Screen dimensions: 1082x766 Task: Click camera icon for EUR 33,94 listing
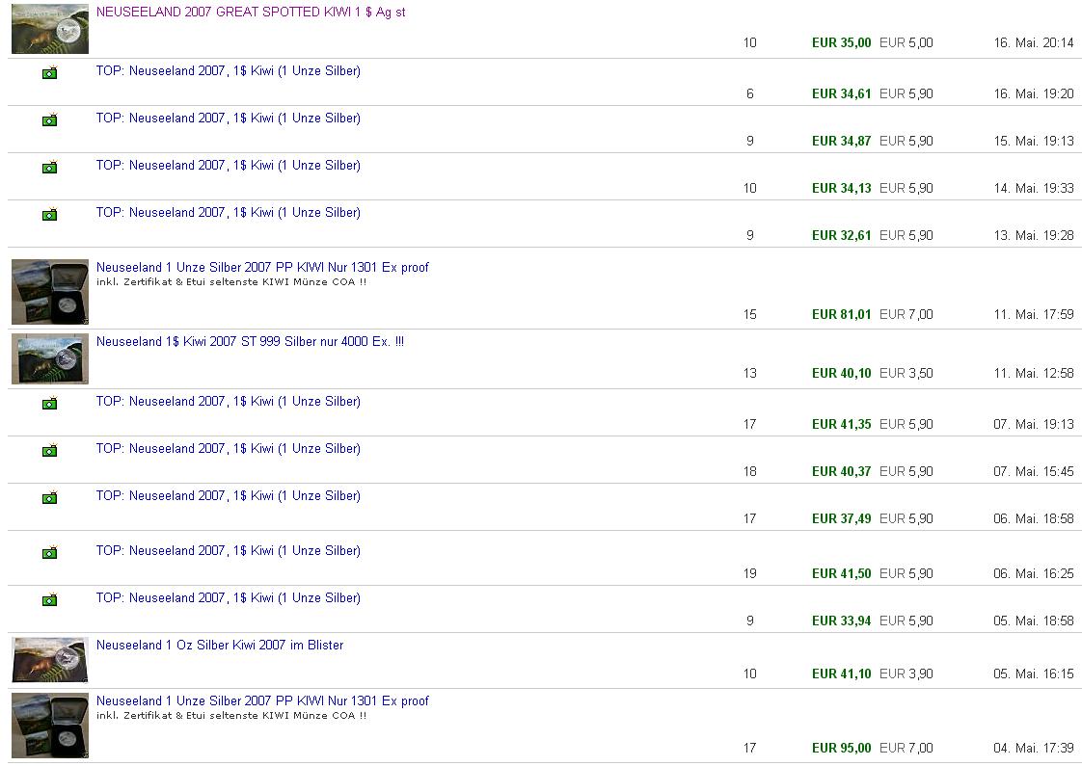tap(49, 600)
